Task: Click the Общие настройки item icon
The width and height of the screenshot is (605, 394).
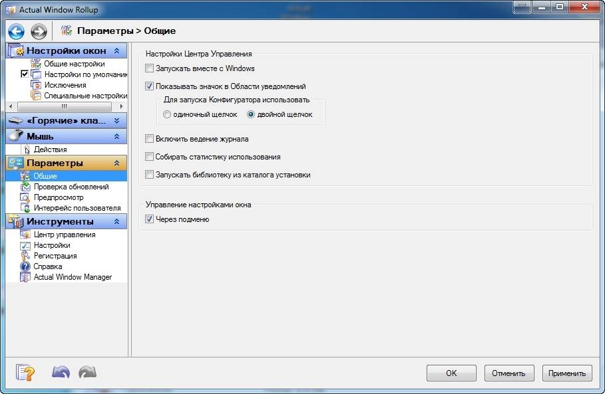Action: (x=36, y=64)
